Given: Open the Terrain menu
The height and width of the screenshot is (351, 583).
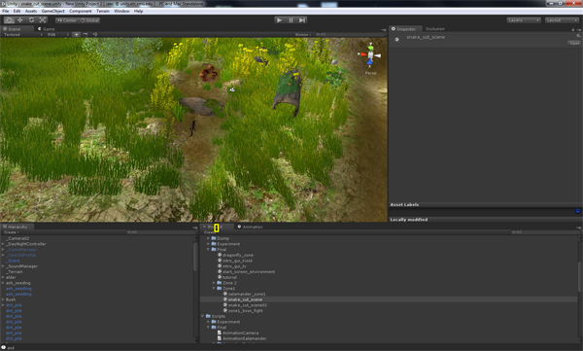Looking at the screenshot, I should tap(103, 11).
